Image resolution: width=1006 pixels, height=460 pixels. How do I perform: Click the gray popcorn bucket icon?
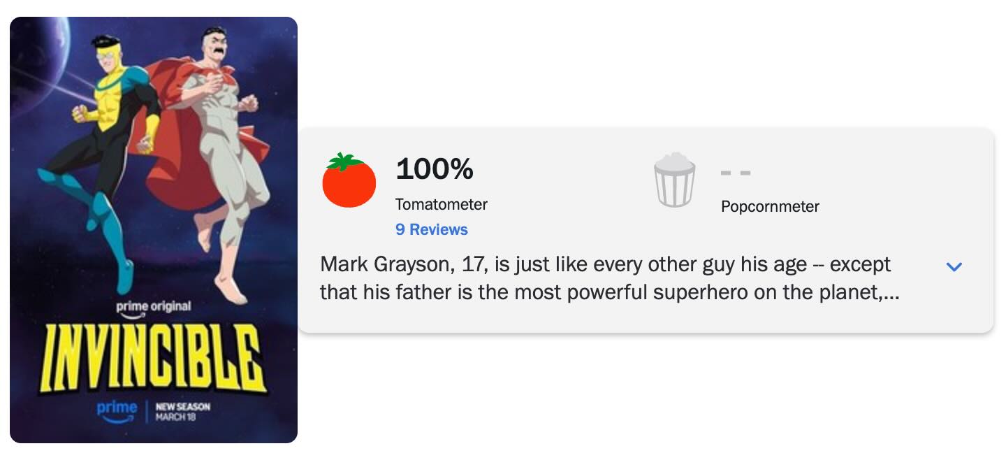674,182
